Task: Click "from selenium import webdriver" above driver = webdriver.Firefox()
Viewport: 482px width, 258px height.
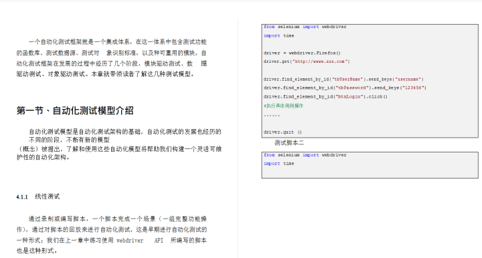Action: [x=305, y=27]
